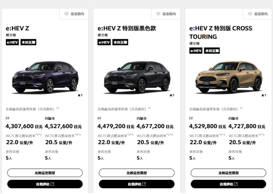Open the e:HEV Z 特別版黑色款 title
The width and height of the screenshot is (273, 194).
127,28
